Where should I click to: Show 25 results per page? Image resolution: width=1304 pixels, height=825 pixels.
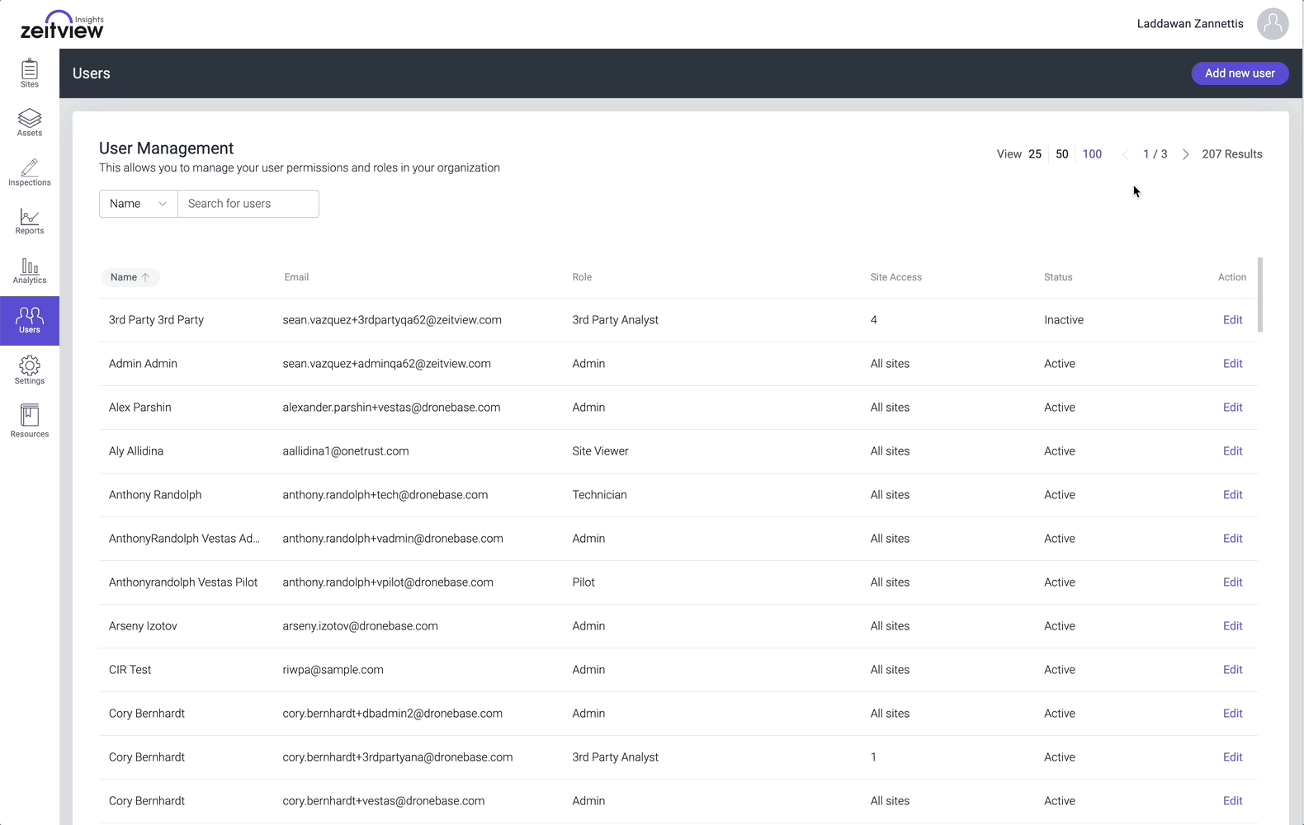tap(1035, 154)
